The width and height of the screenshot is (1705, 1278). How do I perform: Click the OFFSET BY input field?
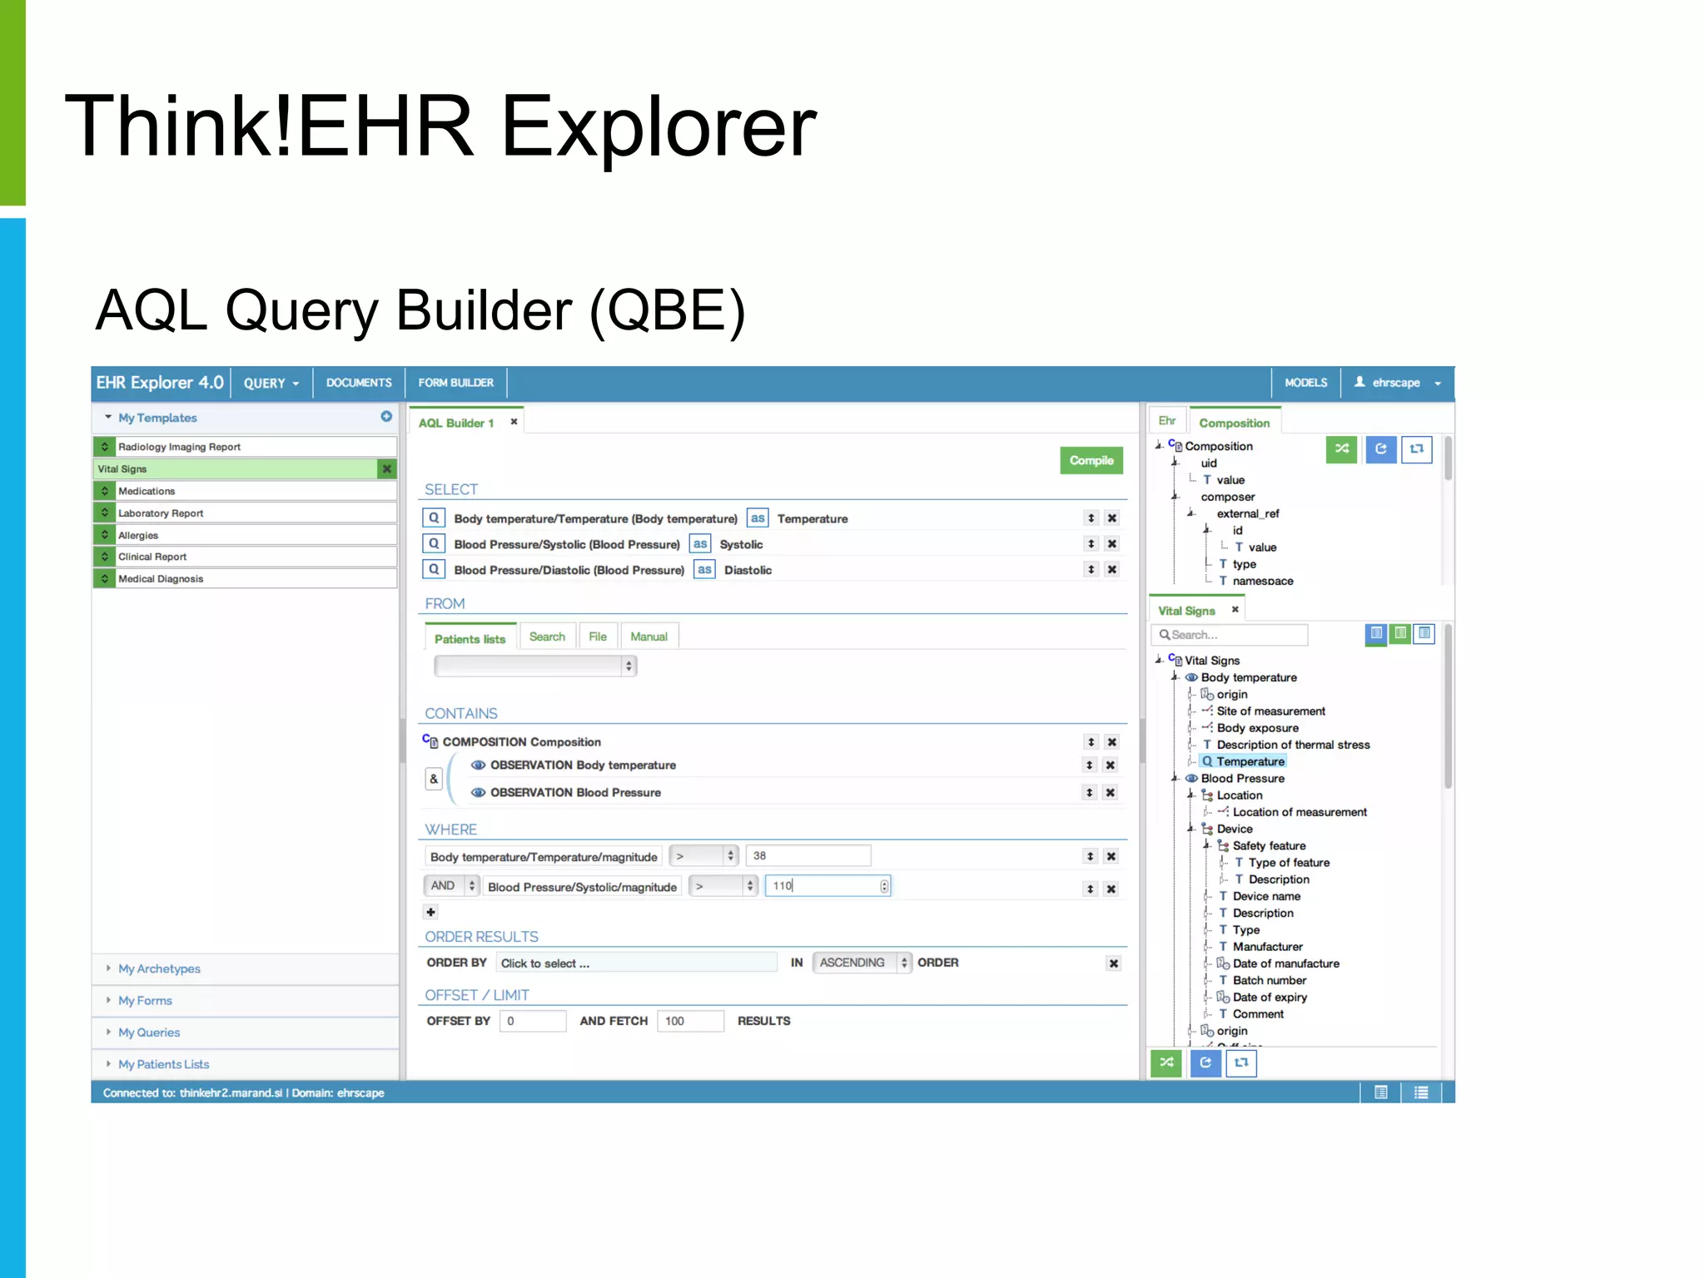(533, 1021)
